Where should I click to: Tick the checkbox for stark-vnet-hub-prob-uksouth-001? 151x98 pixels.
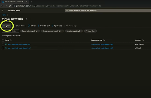3,48
